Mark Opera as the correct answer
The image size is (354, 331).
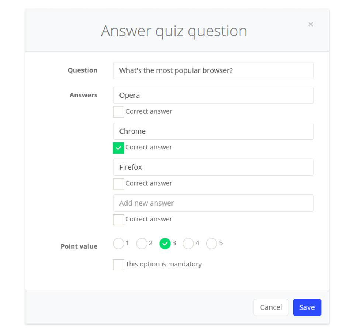point(118,112)
